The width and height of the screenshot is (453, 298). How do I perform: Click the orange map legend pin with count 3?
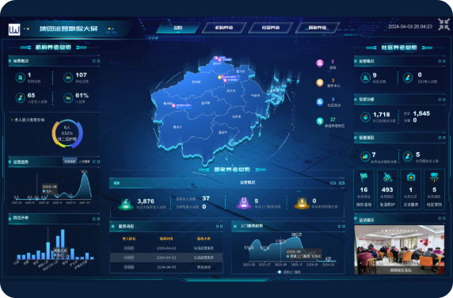(319, 83)
